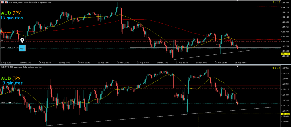Select the SELL 0.7 at 113.722 label in M5 chart

click(10, 103)
